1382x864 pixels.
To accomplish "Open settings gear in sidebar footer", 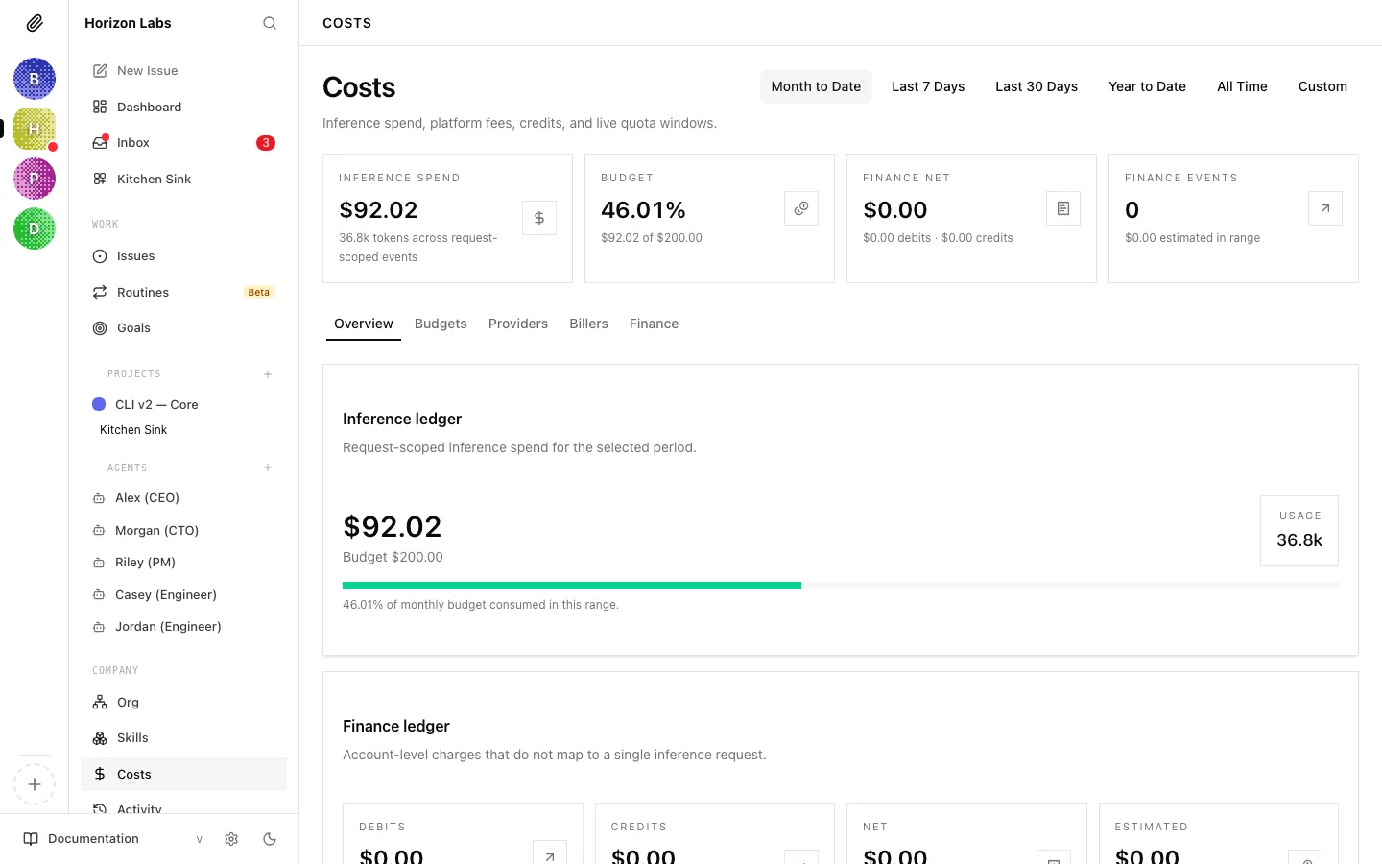I will tap(231, 839).
